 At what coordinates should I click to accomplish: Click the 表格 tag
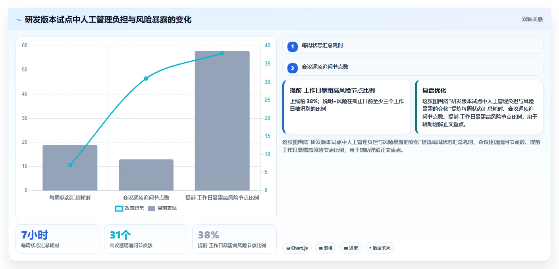coord(326,248)
